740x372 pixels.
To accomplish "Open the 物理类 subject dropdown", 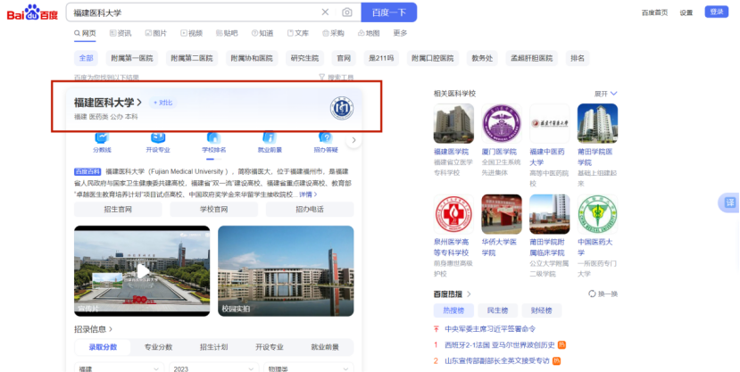I will [309, 368].
